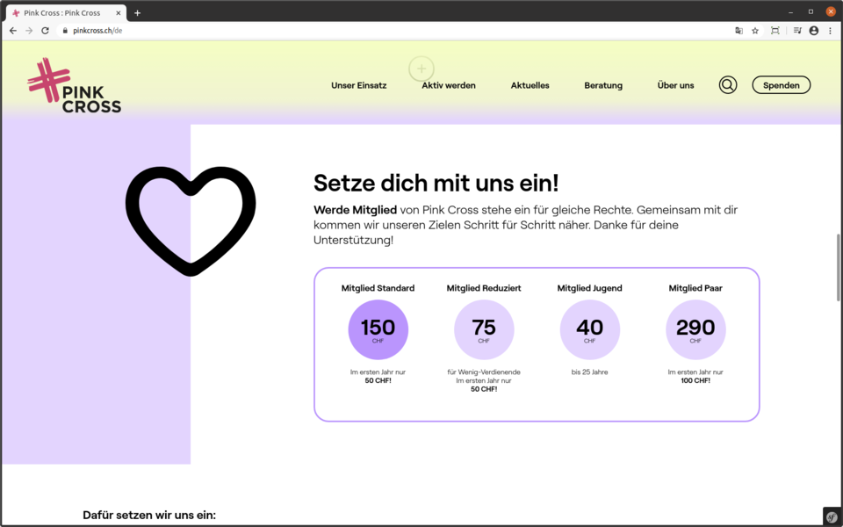Maximize the browser window
The image size is (843, 527).
pos(811,11)
